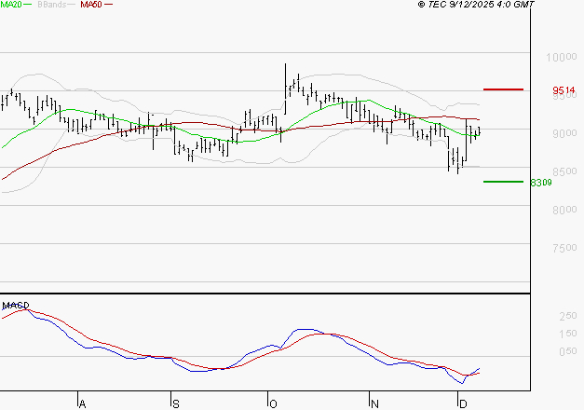Click the TEC copyright timestamp text
Screen dimensions: 584x410
click(x=476, y=5)
